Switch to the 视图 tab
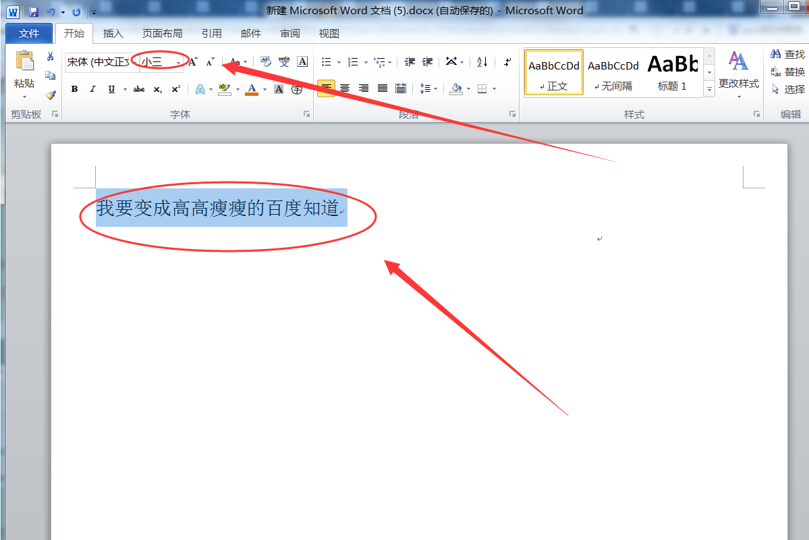The height and width of the screenshot is (540, 809). pos(329,34)
